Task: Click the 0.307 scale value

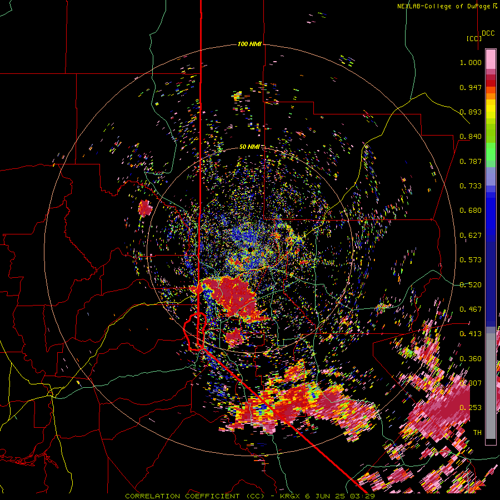Action: coord(471,383)
